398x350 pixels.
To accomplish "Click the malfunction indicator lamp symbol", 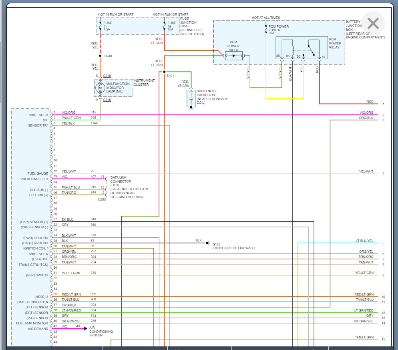I will point(101,87).
